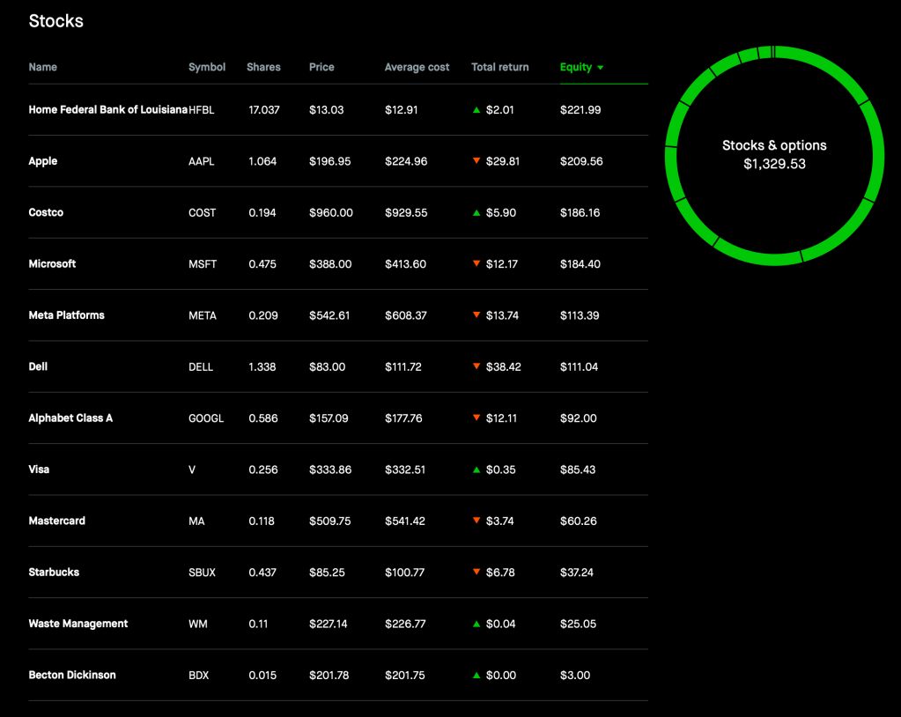Image resolution: width=901 pixels, height=717 pixels.
Task: Click the green up arrow in Visa row
Action: pos(476,469)
